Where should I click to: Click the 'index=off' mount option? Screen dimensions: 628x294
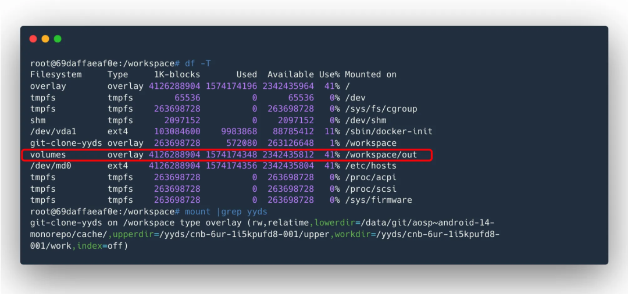100,246
